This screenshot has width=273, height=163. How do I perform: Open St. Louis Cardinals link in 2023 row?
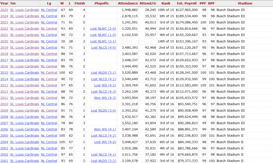click(24, 22)
